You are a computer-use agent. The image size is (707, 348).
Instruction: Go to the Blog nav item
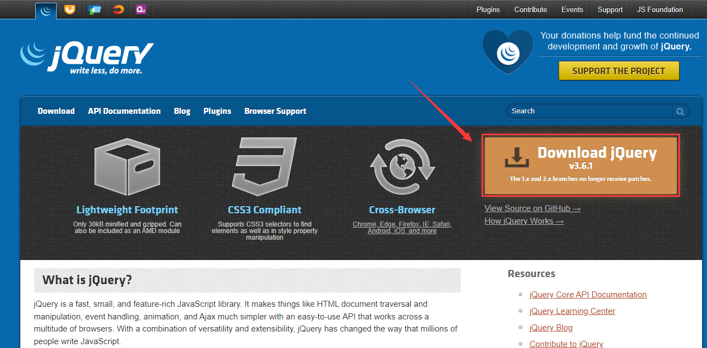(x=182, y=111)
